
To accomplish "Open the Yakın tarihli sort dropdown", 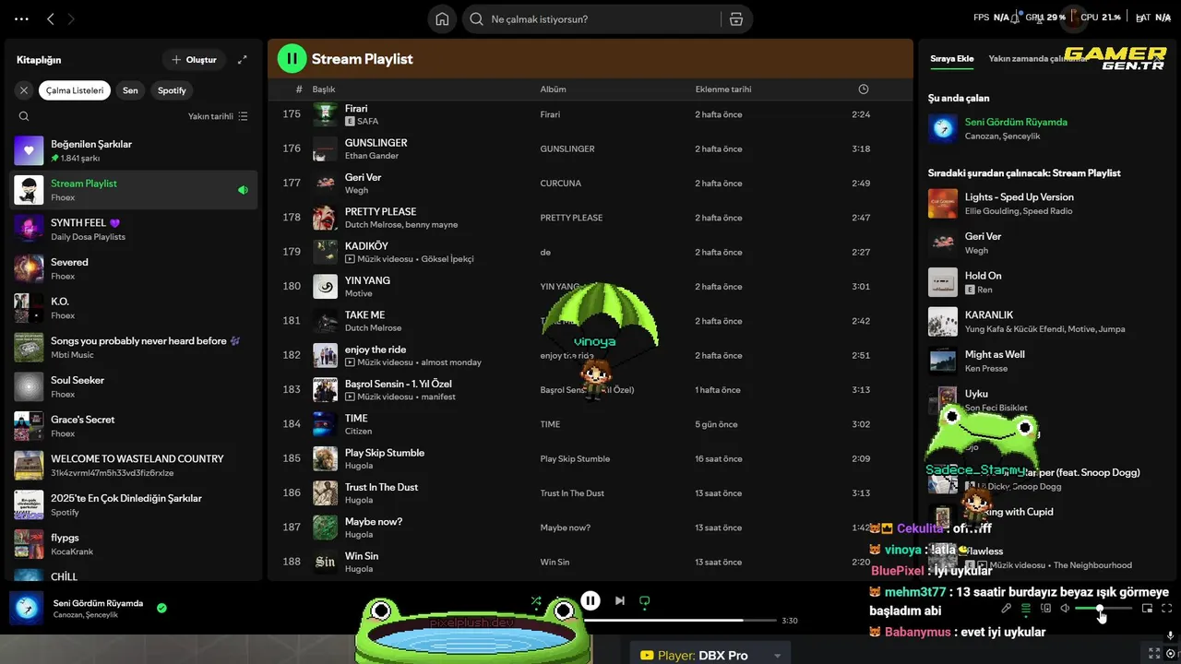I will [x=218, y=116].
